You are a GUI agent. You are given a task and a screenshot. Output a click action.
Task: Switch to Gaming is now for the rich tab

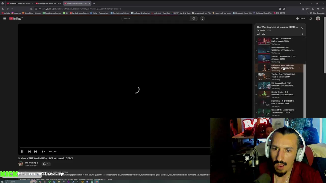pos(48,3)
